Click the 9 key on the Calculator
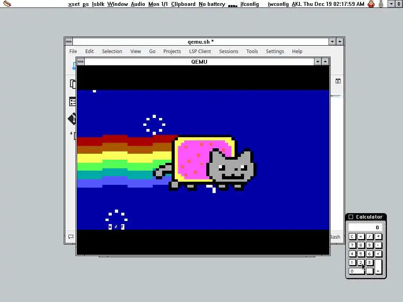This screenshot has height=302, width=403. click(369, 245)
